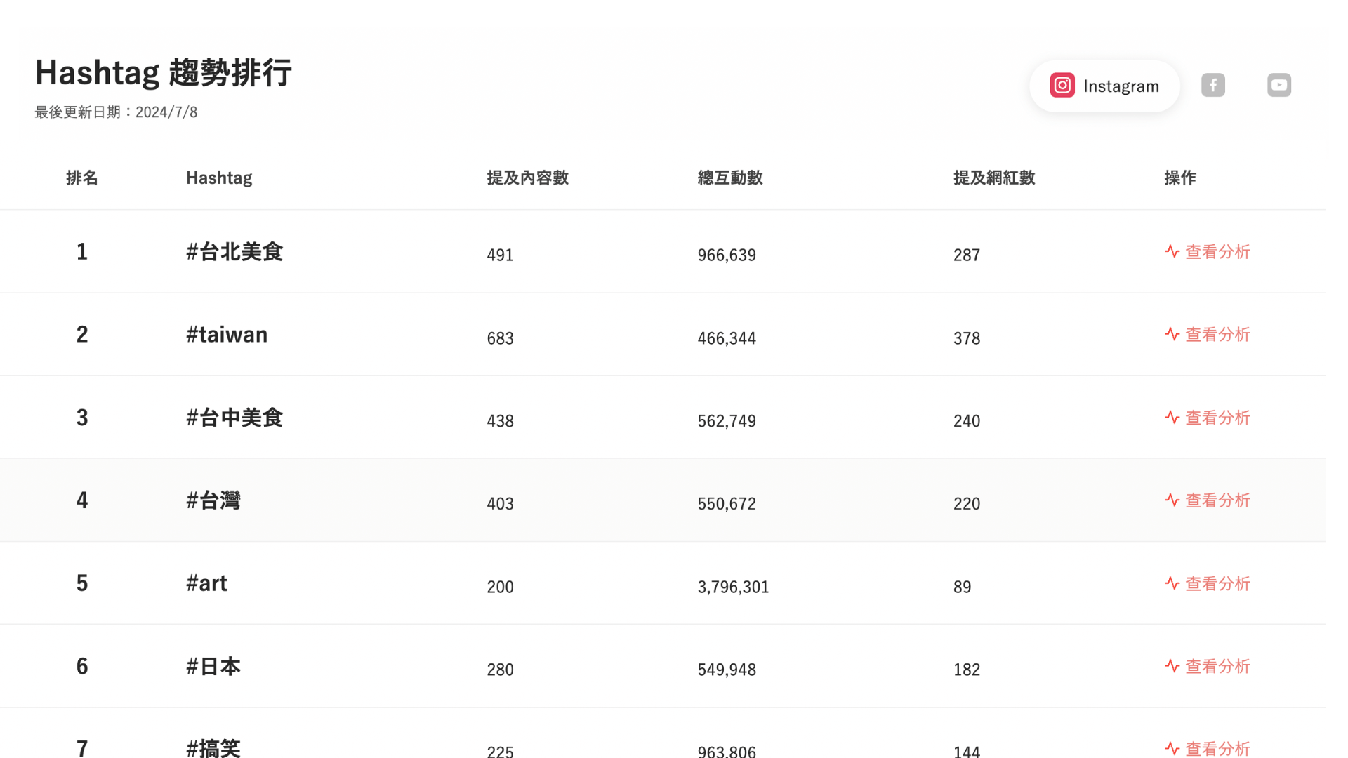Click total interactions value 3,796,301
This screenshot has width=1348, height=758.
[733, 587]
